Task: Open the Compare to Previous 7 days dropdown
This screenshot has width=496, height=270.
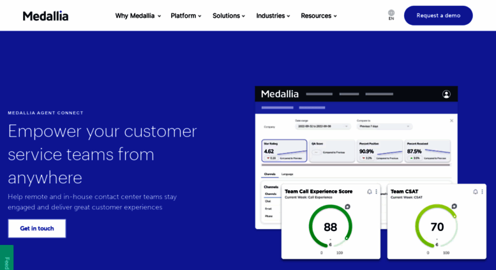Action: (x=384, y=126)
